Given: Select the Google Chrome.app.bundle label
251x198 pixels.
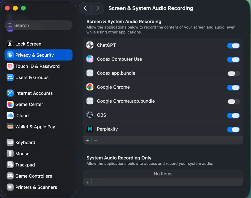Looking at the screenshot, I should [x=126, y=101].
